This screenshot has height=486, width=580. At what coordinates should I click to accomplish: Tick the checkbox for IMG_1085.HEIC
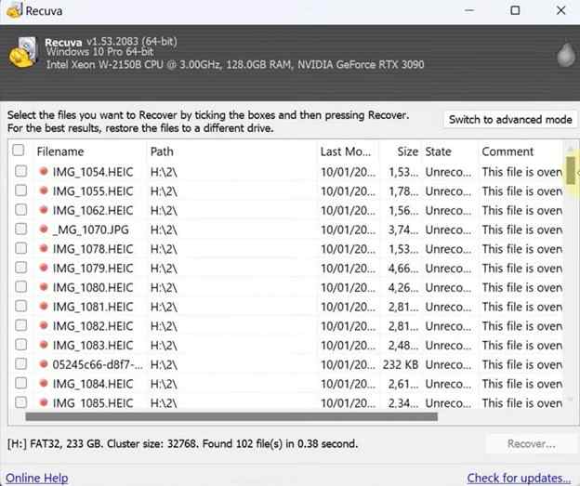[x=21, y=402]
